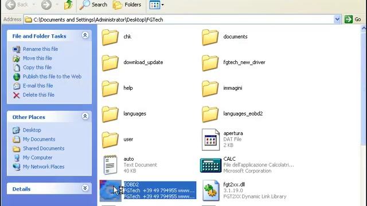Click the "languages_eobd2" folder name

pyautogui.click(x=243, y=114)
